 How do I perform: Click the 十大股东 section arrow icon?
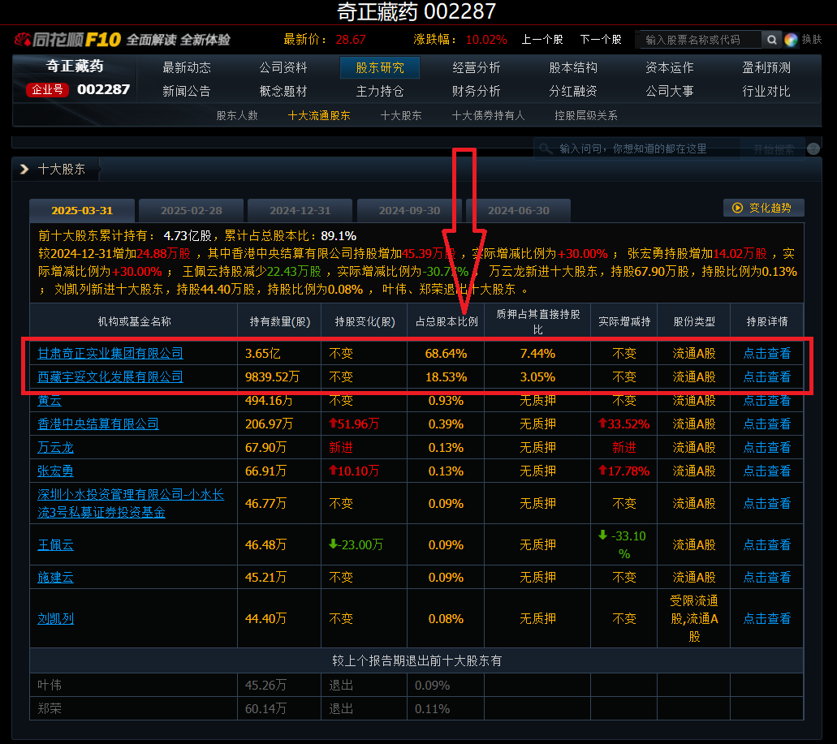pyautogui.click(x=24, y=169)
